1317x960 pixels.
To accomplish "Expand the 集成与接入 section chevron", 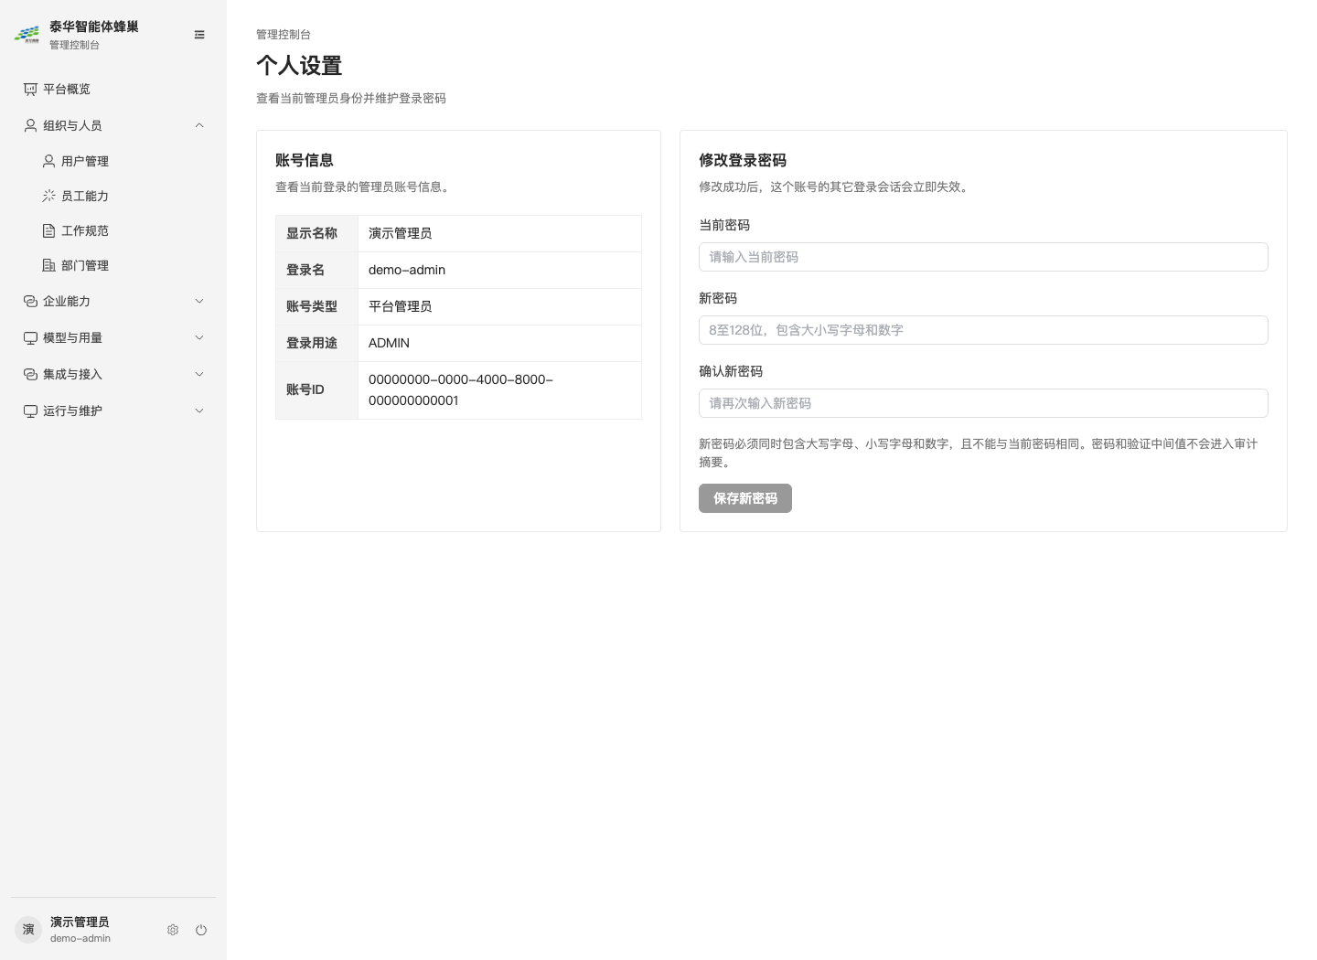I will (199, 374).
